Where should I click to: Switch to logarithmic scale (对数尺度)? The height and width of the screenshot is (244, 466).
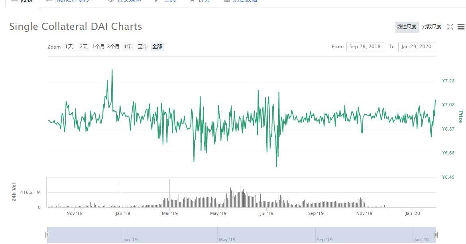point(431,27)
